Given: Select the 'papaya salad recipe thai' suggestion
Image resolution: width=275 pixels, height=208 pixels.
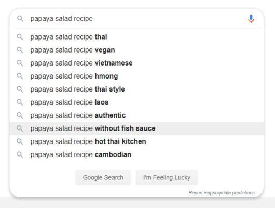Looking at the screenshot, I should pos(136,37).
